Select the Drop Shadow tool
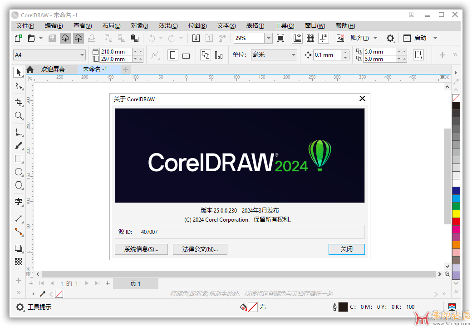Screen dimensions: 472x327 19,248
